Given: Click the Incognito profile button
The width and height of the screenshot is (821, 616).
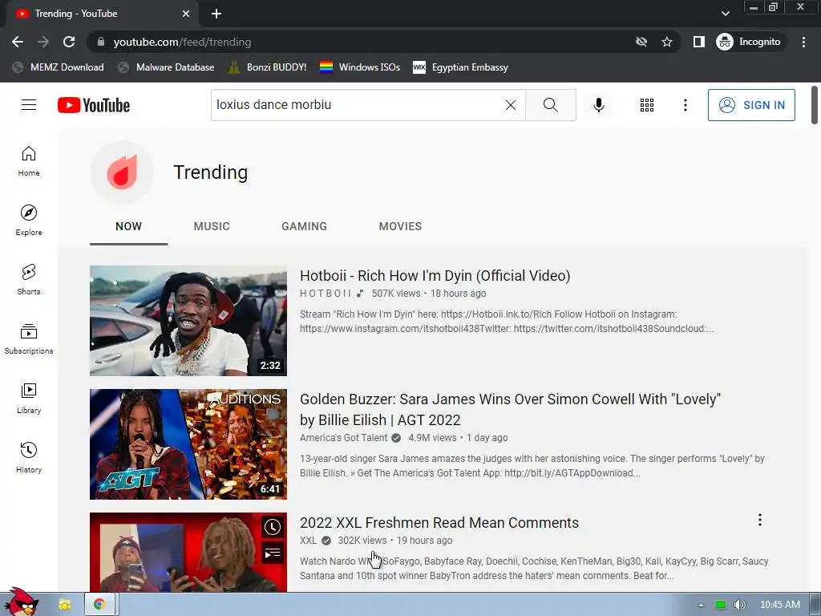Looking at the screenshot, I should tap(749, 42).
